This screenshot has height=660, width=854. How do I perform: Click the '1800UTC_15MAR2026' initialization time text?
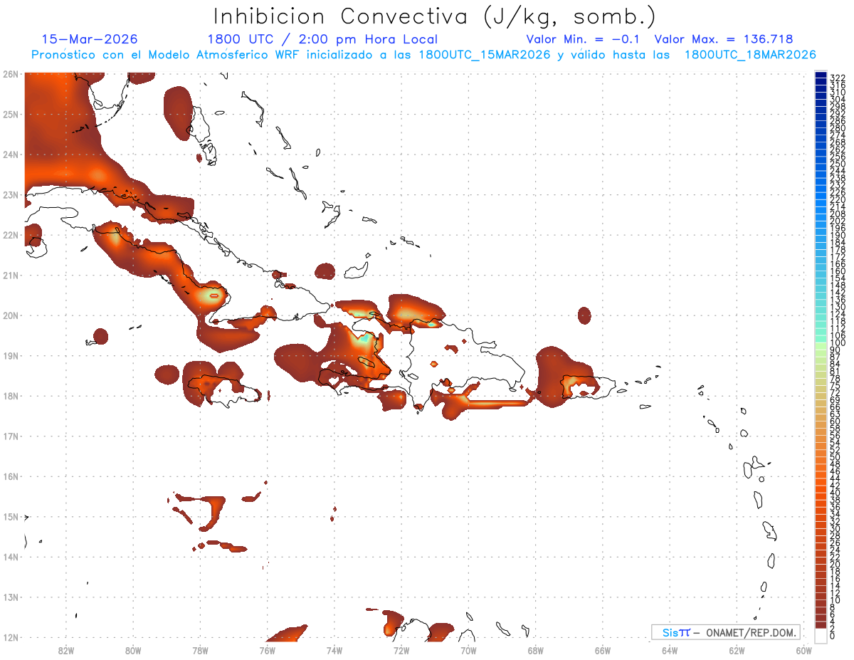click(484, 55)
